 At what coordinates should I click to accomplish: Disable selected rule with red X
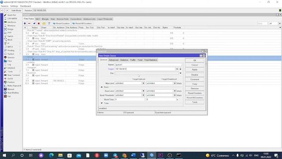pos(39,23)
